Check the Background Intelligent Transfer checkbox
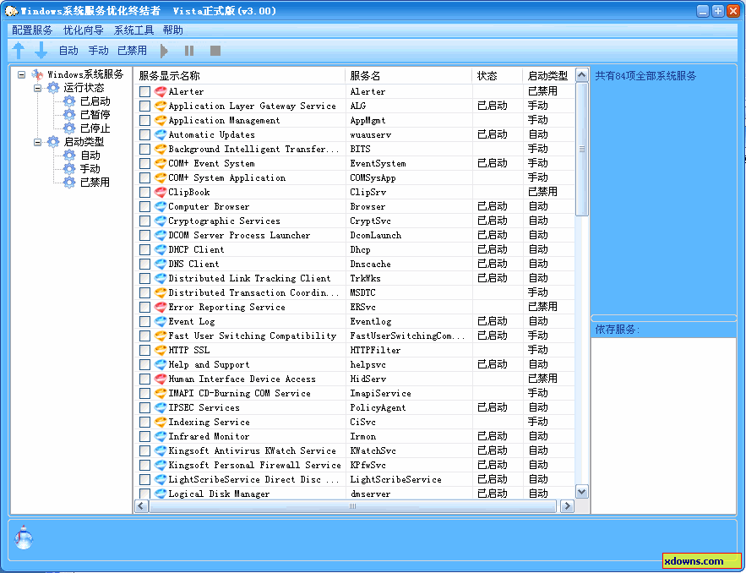746x573 pixels. 144,149
